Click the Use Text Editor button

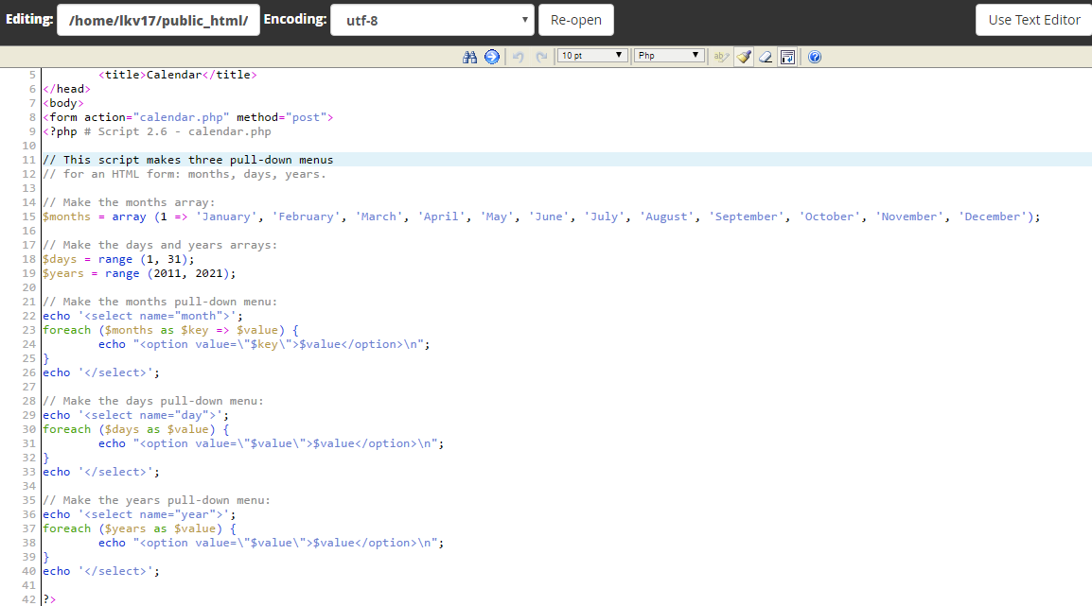(1033, 20)
